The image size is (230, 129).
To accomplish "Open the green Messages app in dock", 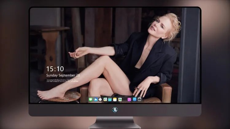I will [90, 99].
